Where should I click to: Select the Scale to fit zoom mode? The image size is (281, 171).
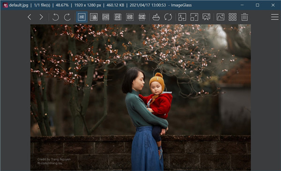[x=130, y=17]
